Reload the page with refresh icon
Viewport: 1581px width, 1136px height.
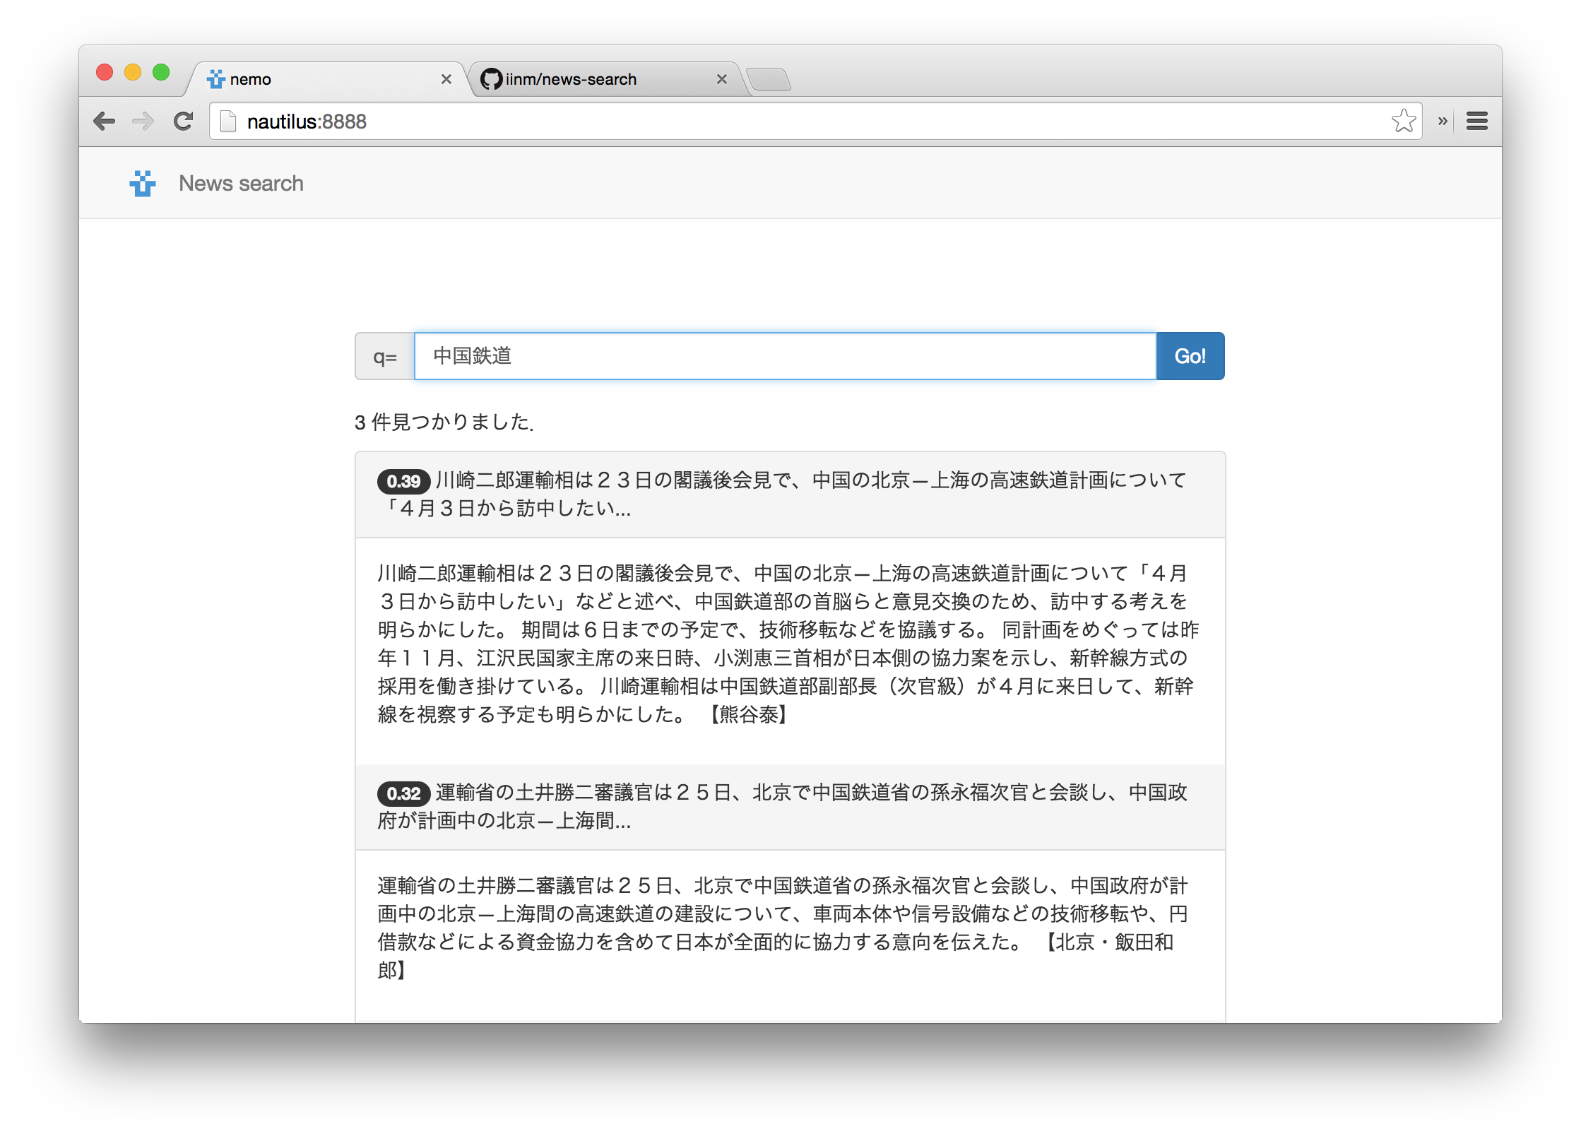tap(184, 122)
